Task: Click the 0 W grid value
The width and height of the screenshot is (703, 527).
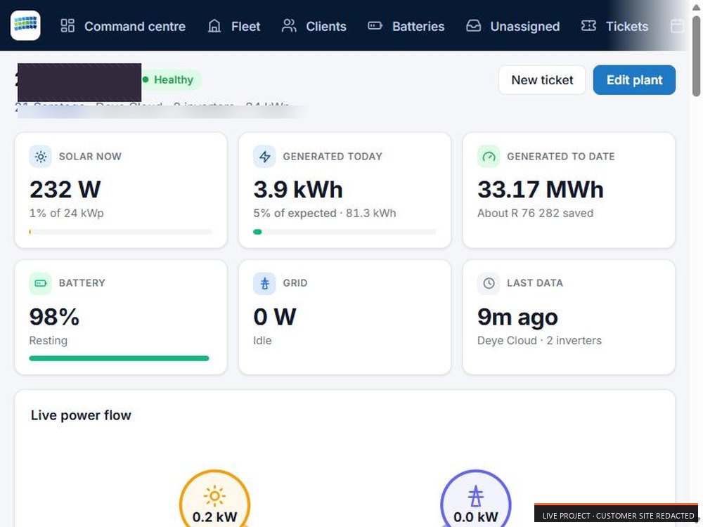Action: (275, 318)
